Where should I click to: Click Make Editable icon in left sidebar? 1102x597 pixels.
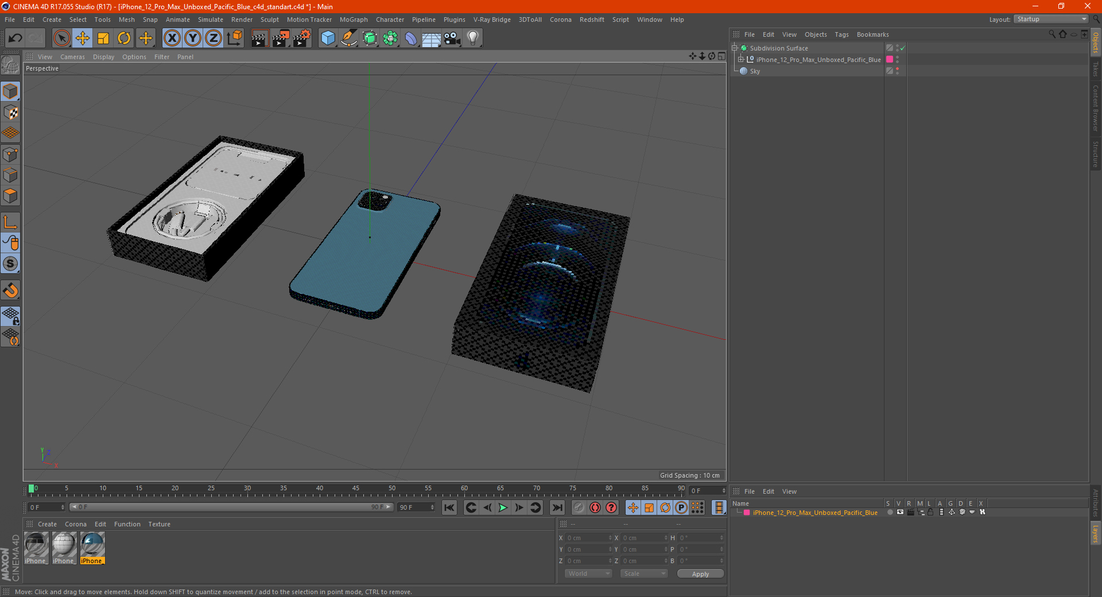[10, 65]
